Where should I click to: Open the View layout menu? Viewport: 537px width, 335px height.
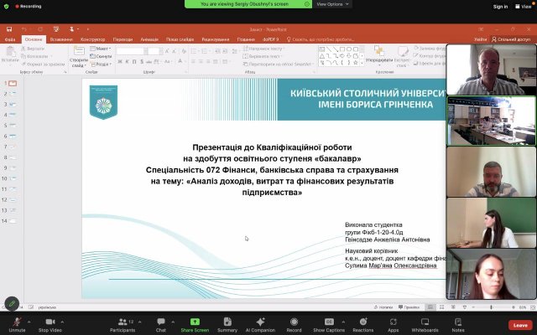[x=524, y=6]
